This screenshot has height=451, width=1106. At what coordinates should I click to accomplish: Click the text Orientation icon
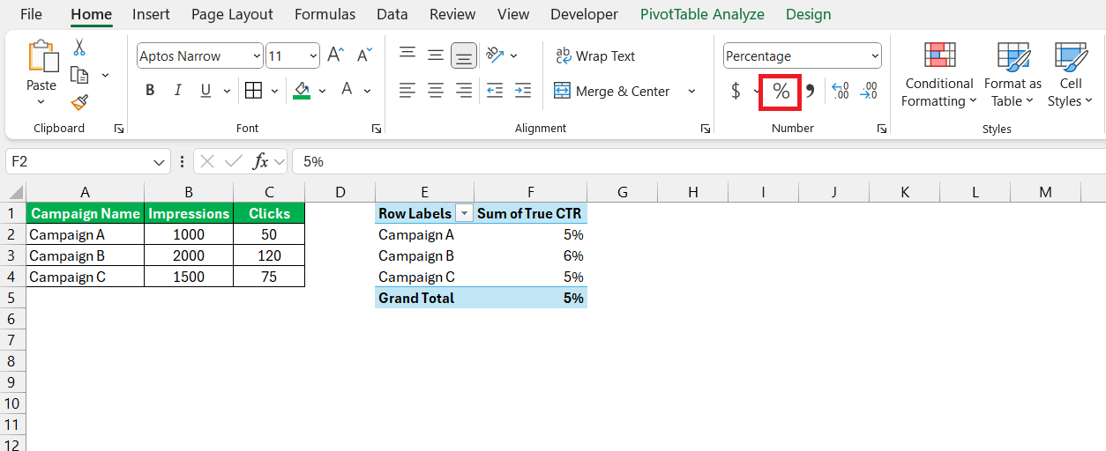pos(495,55)
